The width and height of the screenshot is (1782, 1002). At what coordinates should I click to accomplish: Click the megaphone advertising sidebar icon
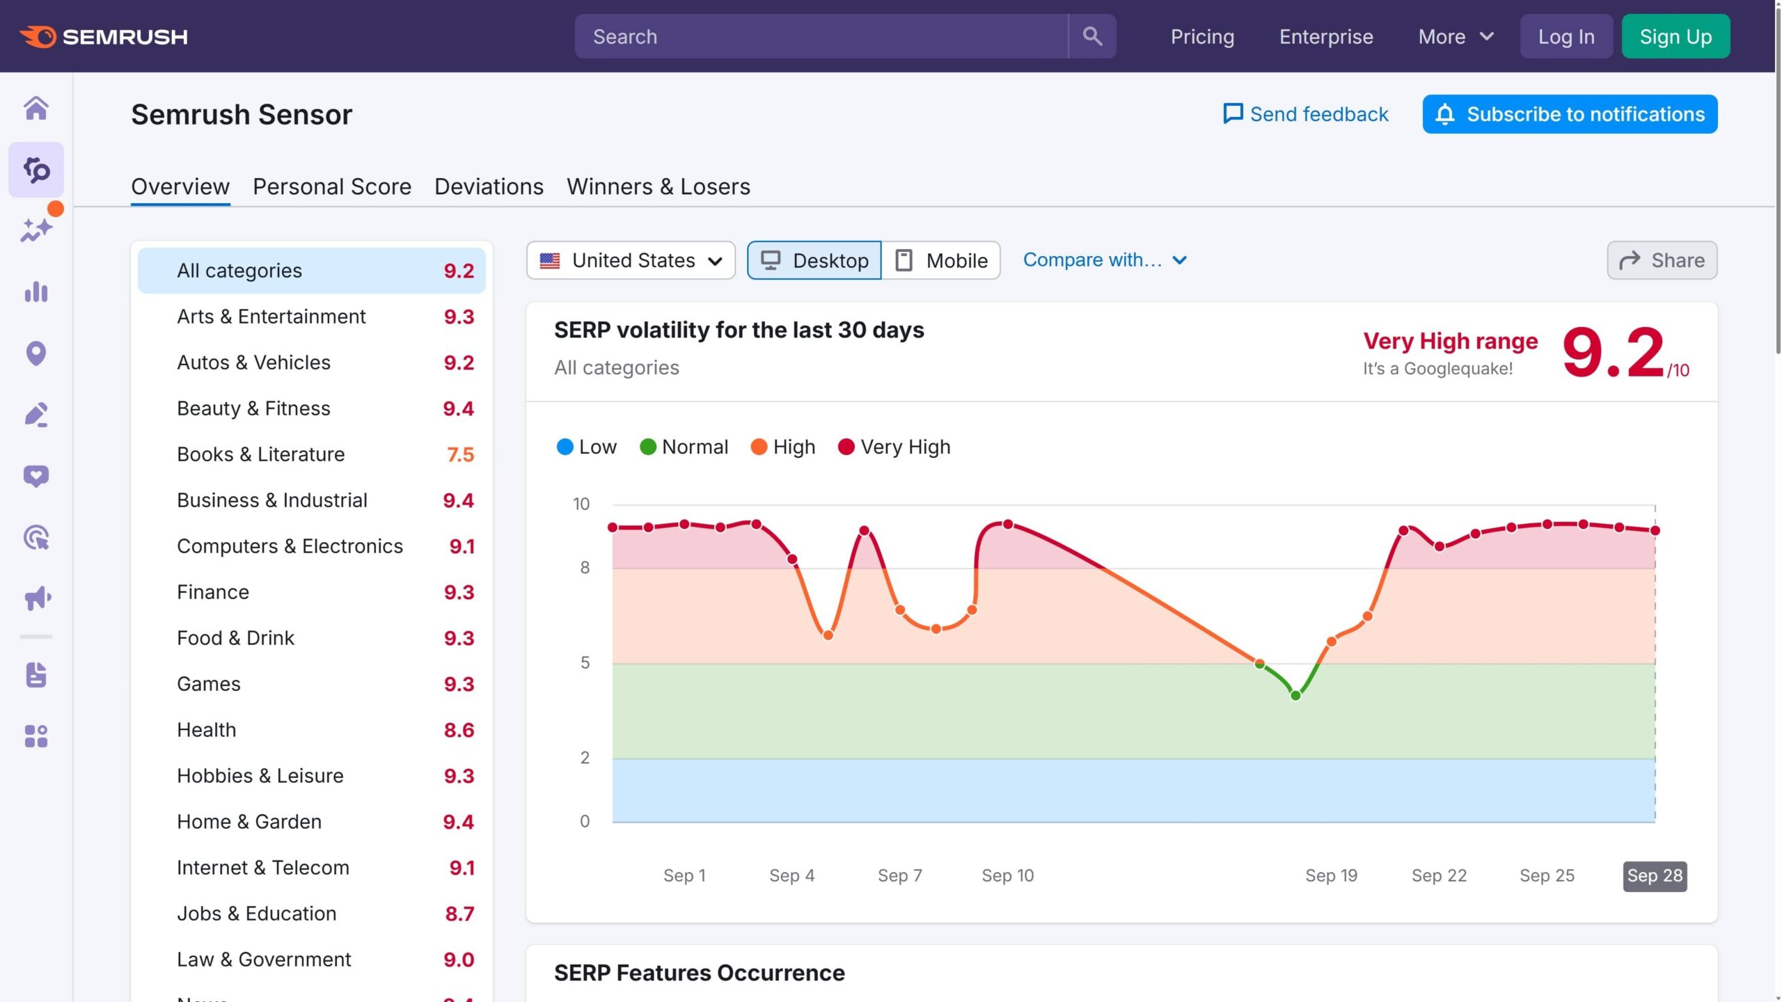click(x=36, y=598)
